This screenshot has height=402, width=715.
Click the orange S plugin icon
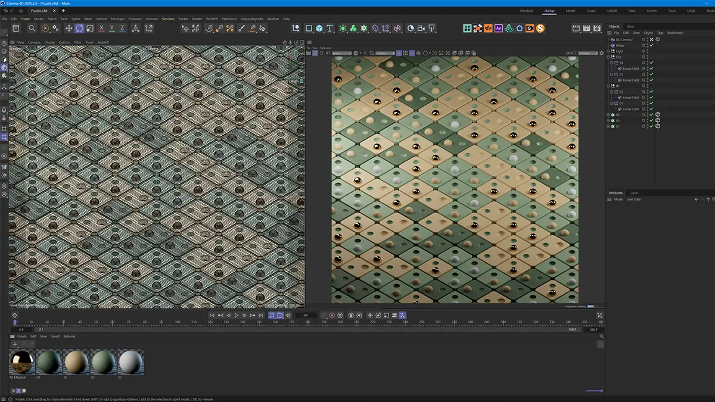coord(540,29)
